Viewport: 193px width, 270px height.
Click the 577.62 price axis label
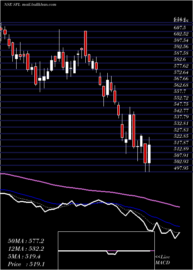(x=181, y=66)
